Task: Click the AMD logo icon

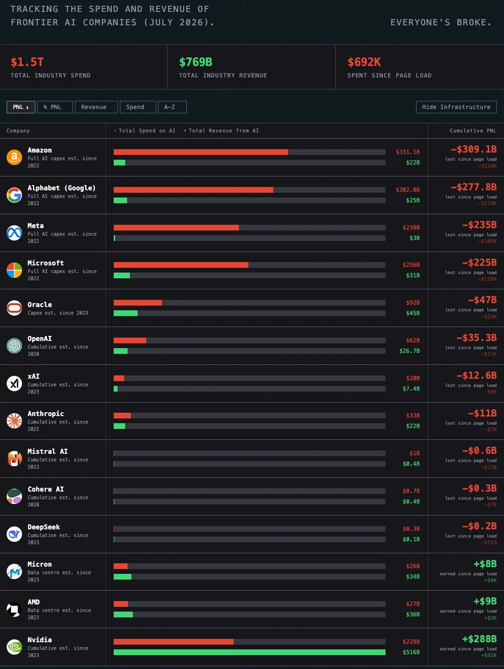Action: point(14,609)
